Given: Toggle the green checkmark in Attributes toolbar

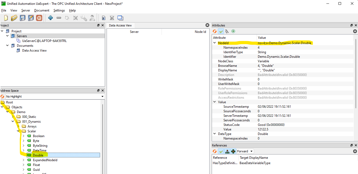Looking at the screenshot, I should pos(221,31).
